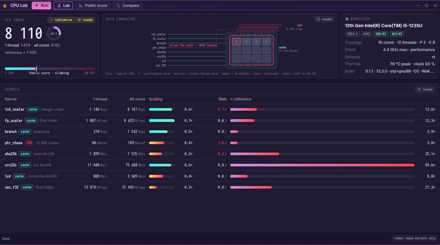Click the Done status text

[6, 238]
